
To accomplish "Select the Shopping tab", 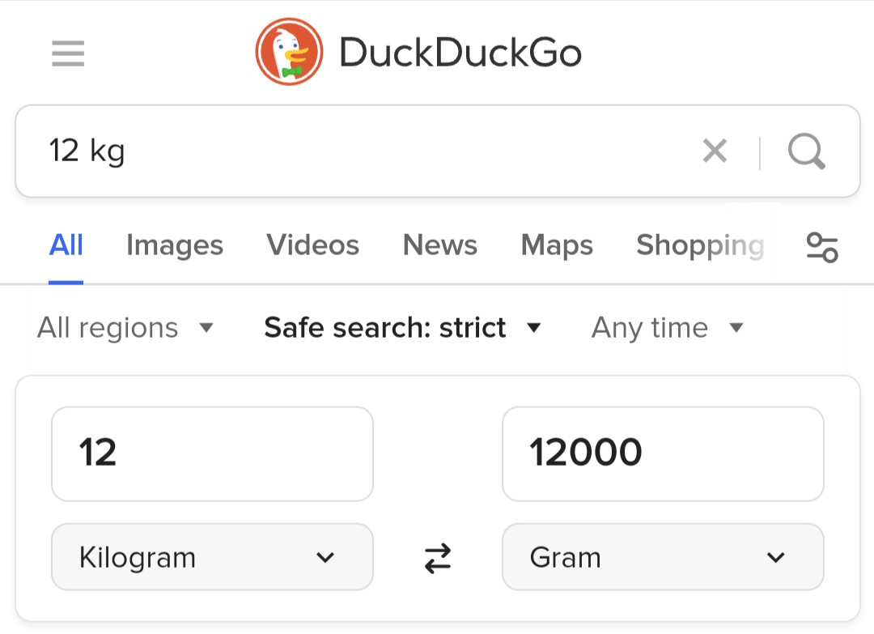I will pos(700,245).
